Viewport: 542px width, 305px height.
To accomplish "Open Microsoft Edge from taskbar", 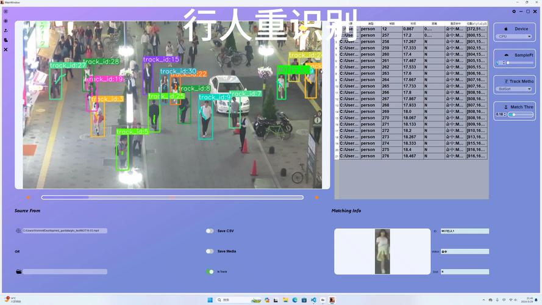I will click(295, 300).
